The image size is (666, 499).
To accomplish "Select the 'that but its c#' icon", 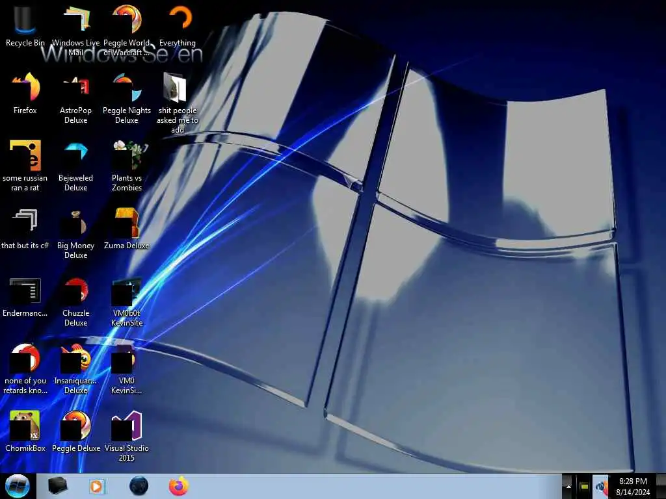I will click(25, 228).
